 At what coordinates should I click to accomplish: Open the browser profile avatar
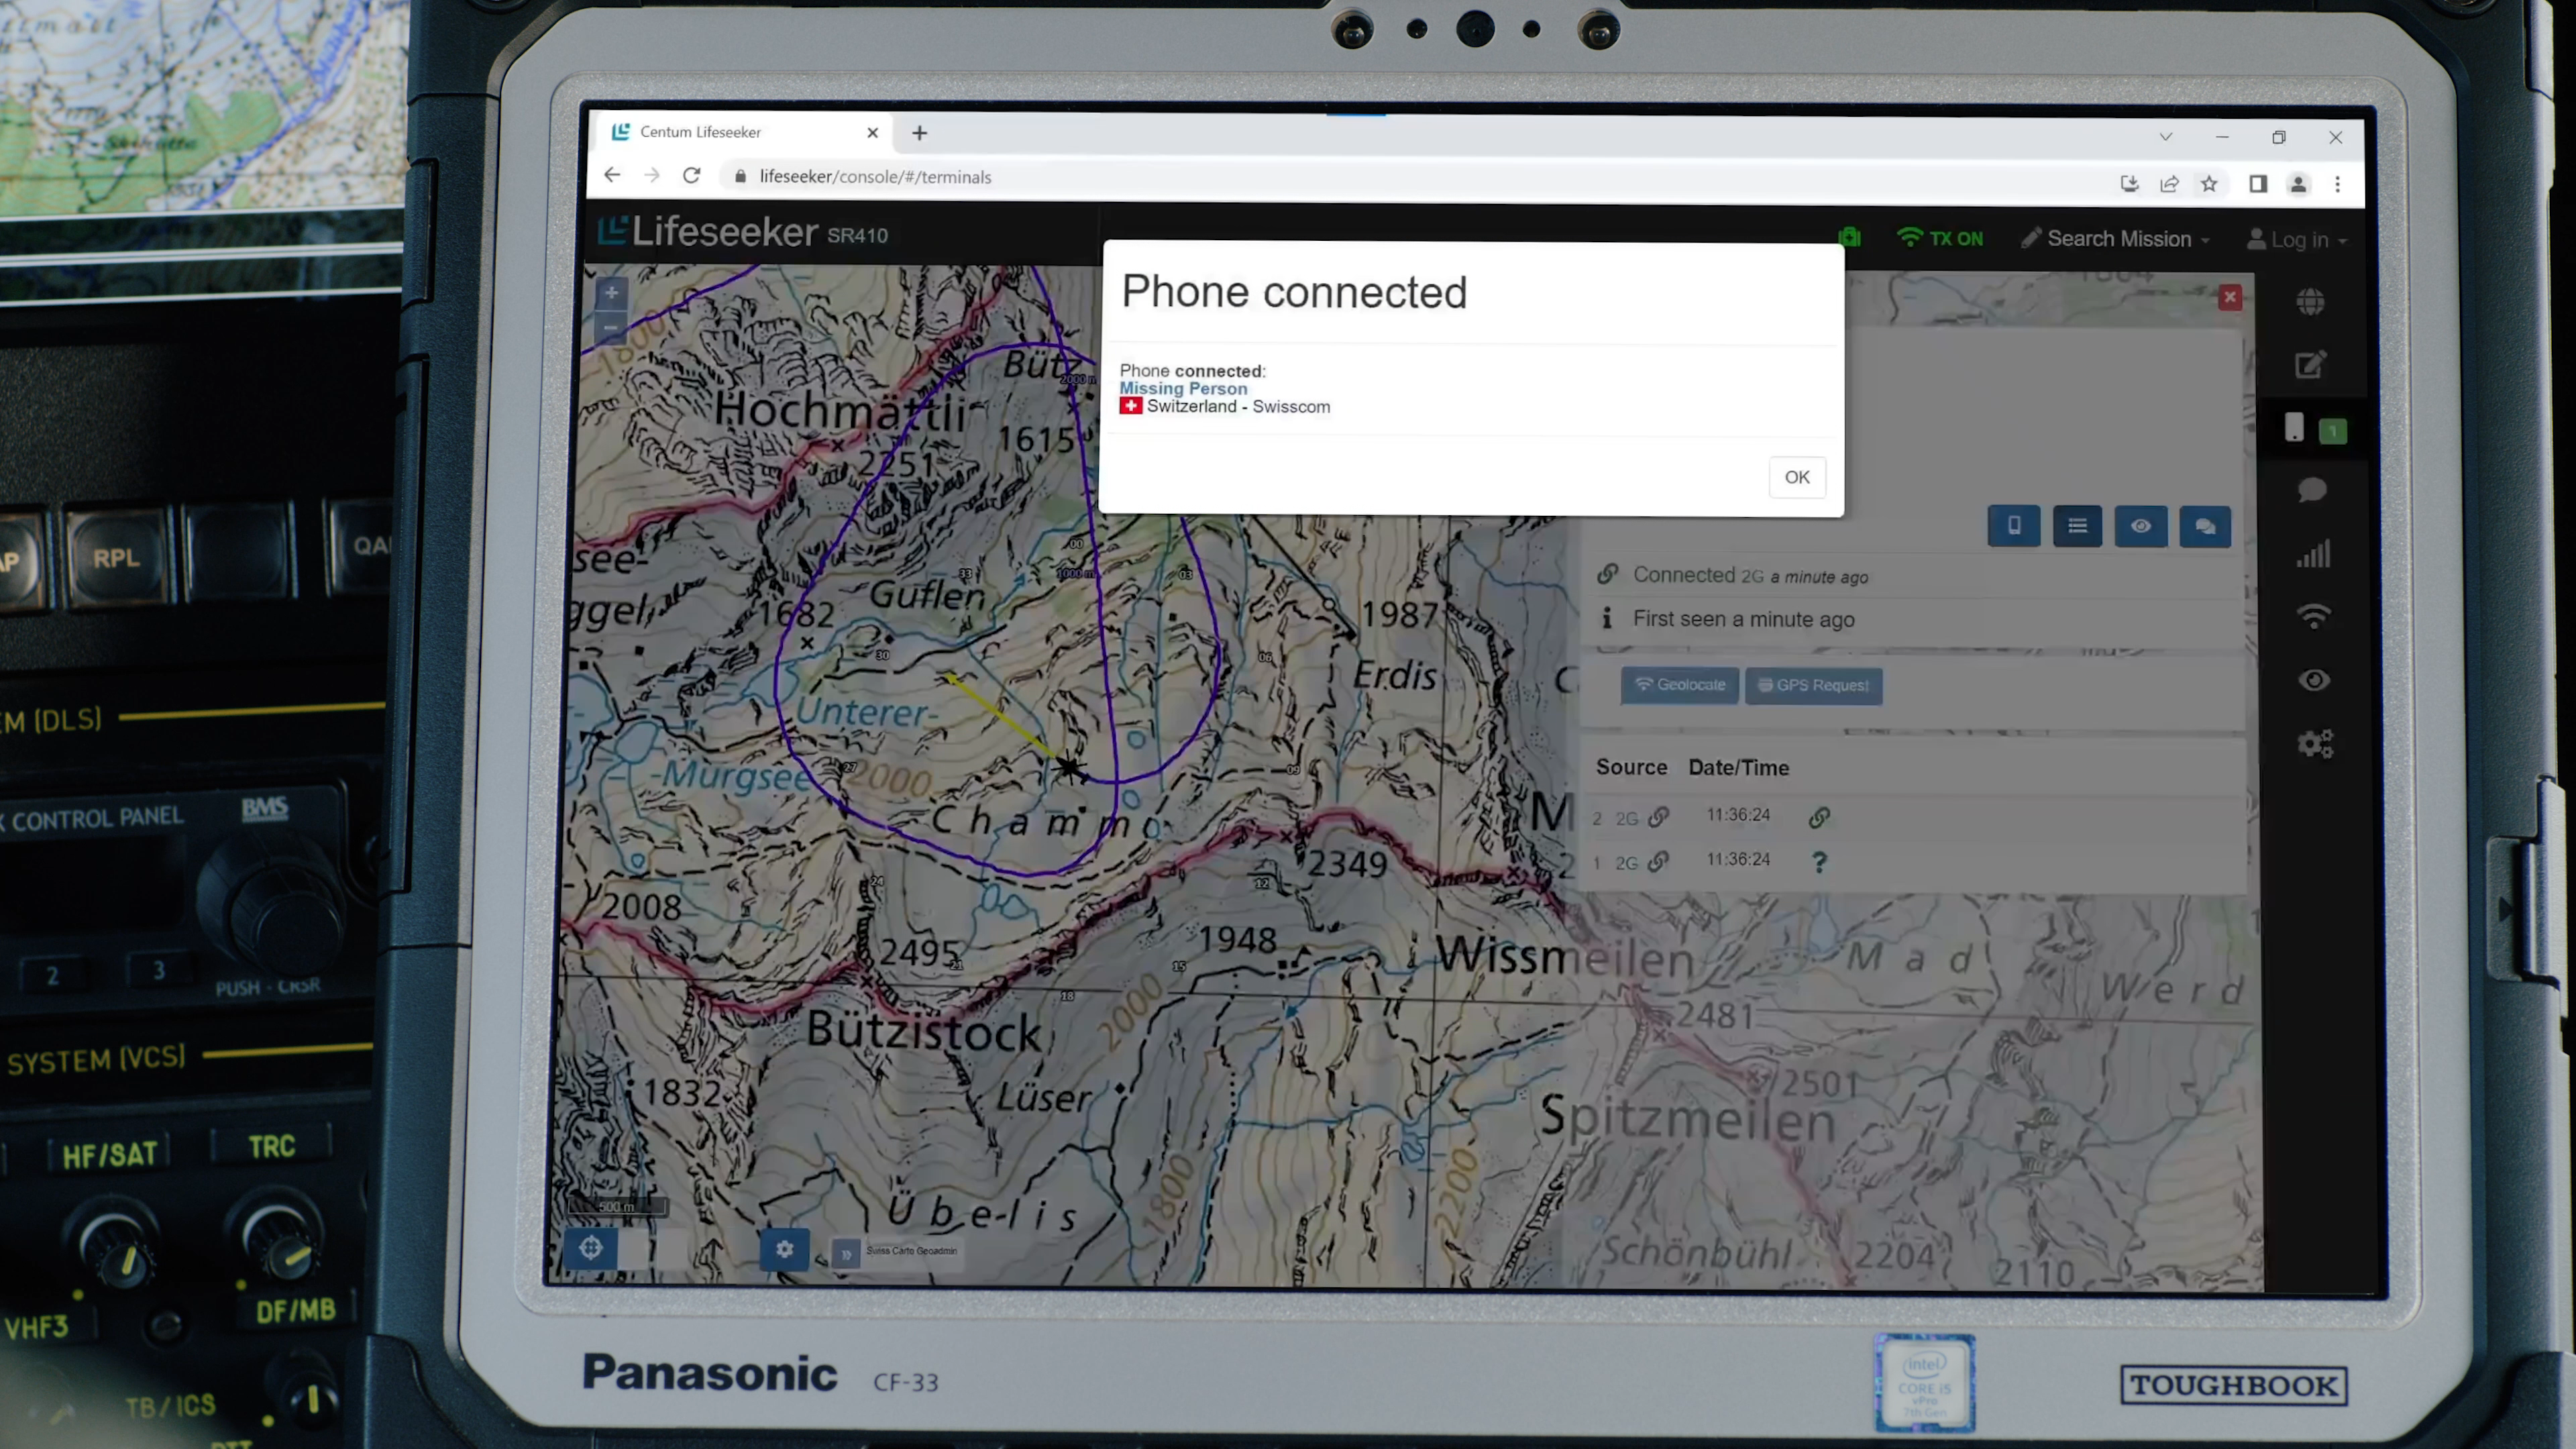pos(2298,184)
